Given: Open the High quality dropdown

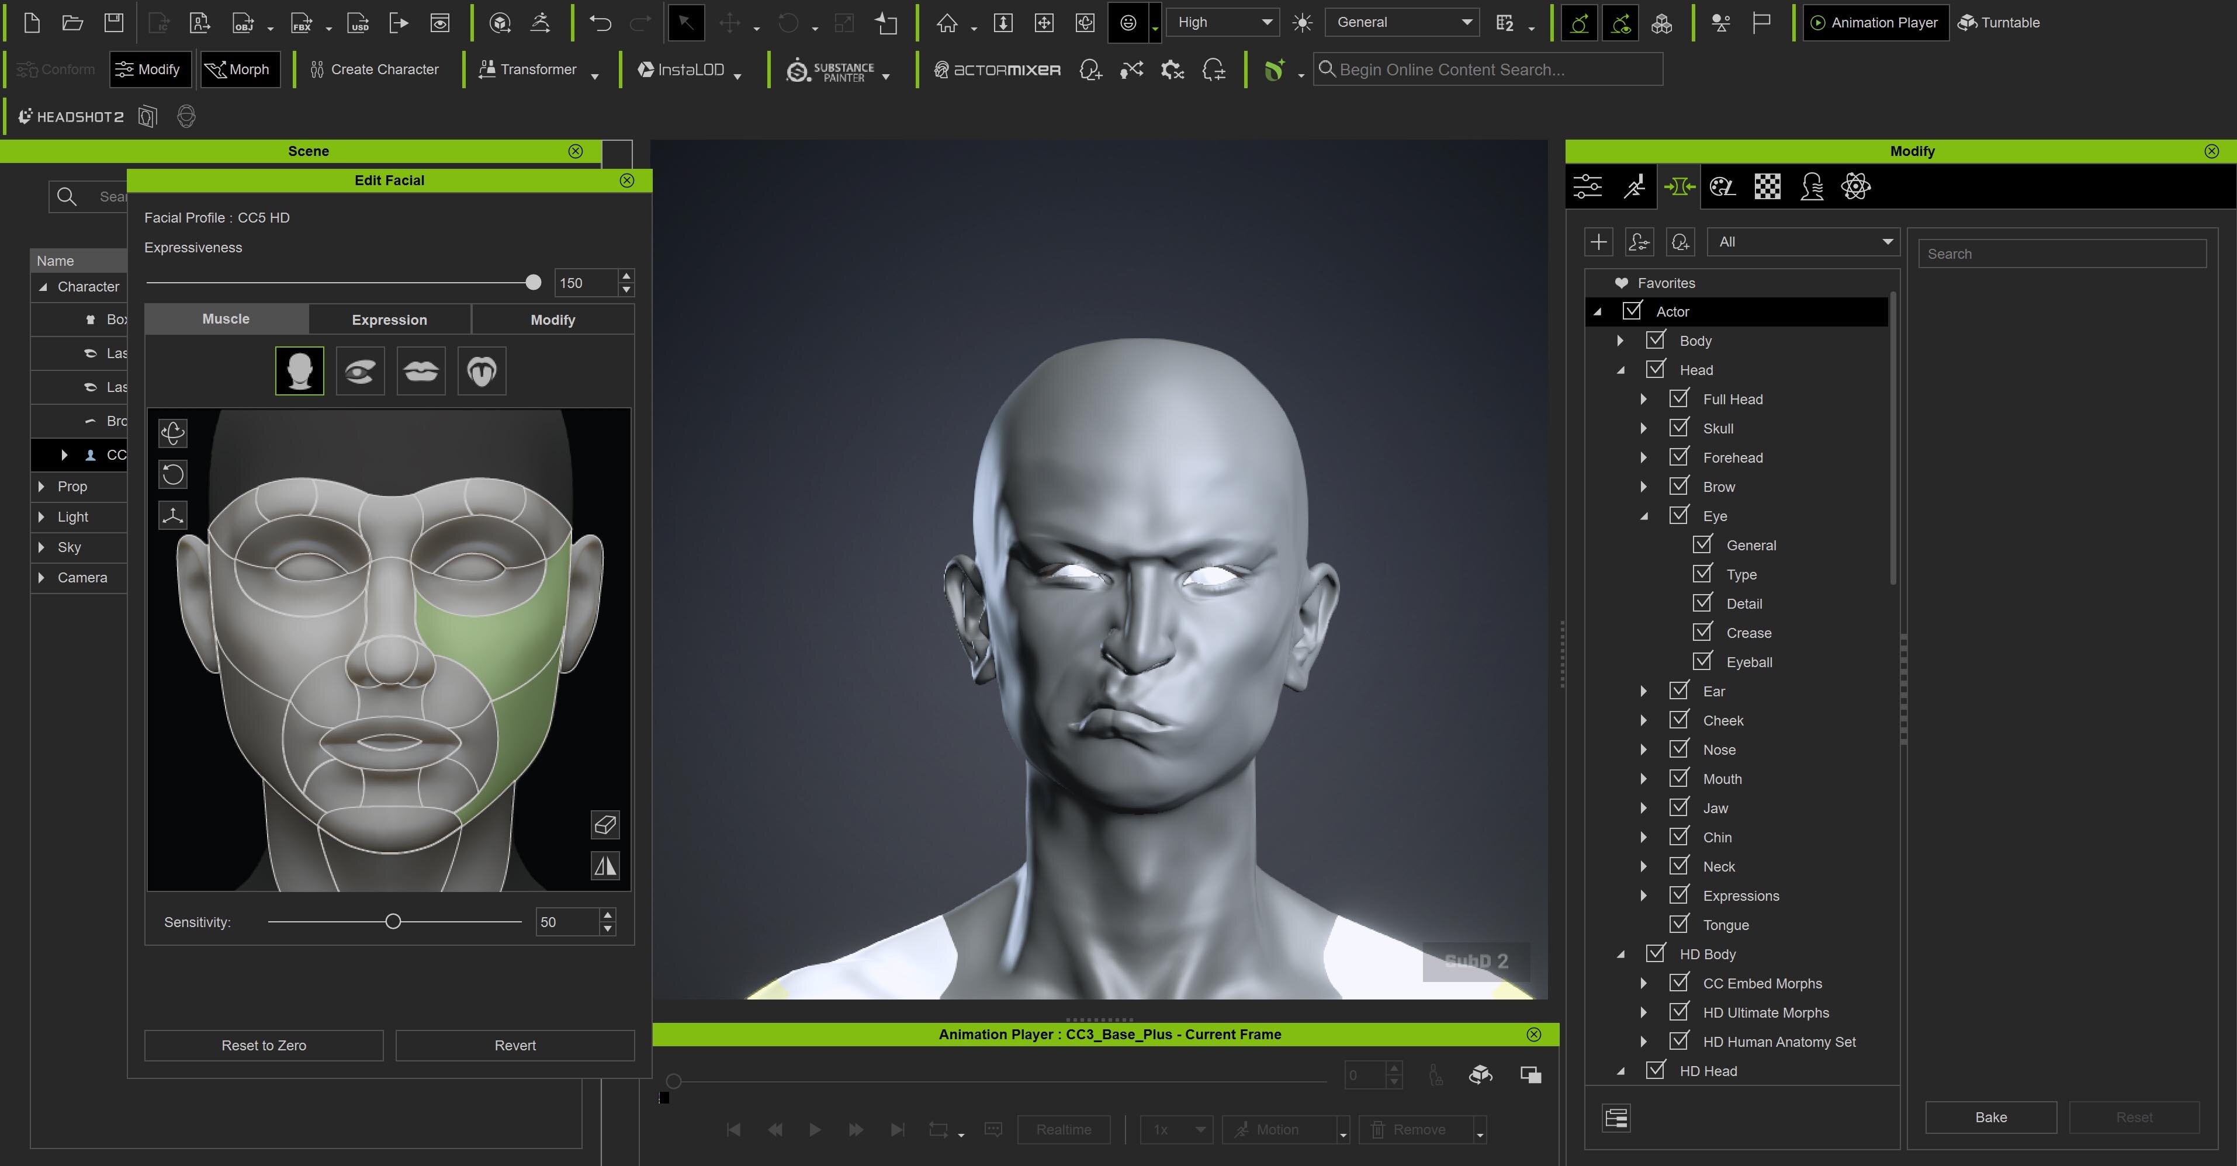Looking at the screenshot, I should pyautogui.click(x=1223, y=23).
